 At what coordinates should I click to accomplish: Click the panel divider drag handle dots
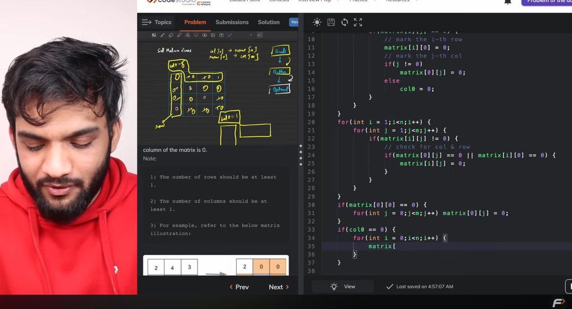301,155
